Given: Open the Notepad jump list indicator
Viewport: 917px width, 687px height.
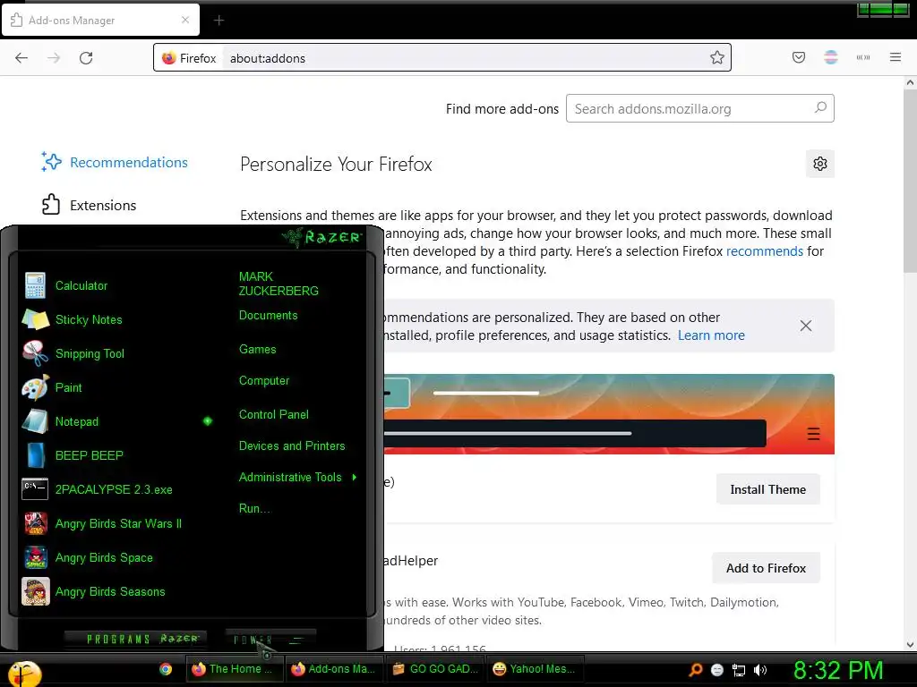Looking at the screenshot, I should pos(208,420).
